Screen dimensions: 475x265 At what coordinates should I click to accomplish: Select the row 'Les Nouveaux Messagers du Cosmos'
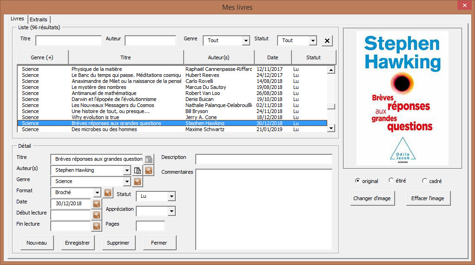click(172, 105)
